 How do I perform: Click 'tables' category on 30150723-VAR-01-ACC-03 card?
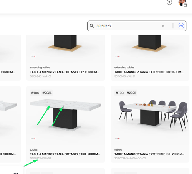[x=118, y=149]
